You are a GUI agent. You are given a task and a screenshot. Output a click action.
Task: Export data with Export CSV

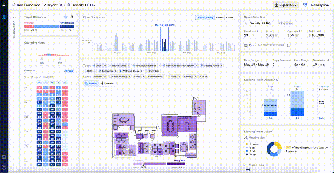[286, 5]
